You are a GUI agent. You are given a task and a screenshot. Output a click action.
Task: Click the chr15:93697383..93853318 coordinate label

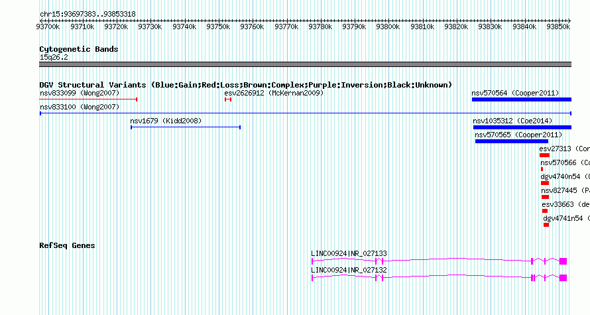click(x=88, y=15)
